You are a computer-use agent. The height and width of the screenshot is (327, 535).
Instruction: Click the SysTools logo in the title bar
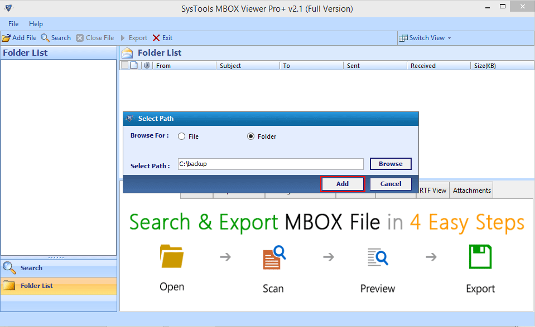pos(9,7)
